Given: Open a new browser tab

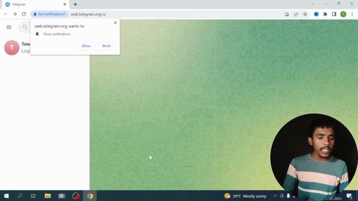Looking at the screenshot, I should (x=75, y=4).
